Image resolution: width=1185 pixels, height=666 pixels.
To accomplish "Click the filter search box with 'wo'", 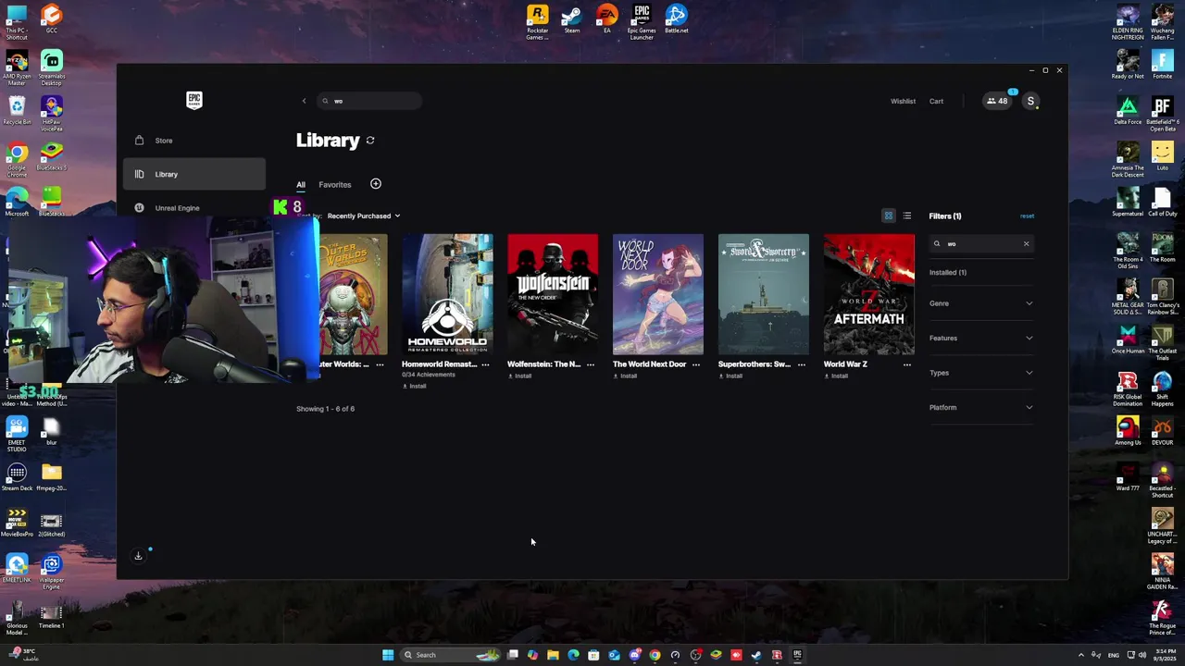I will [x=979, y=244].
